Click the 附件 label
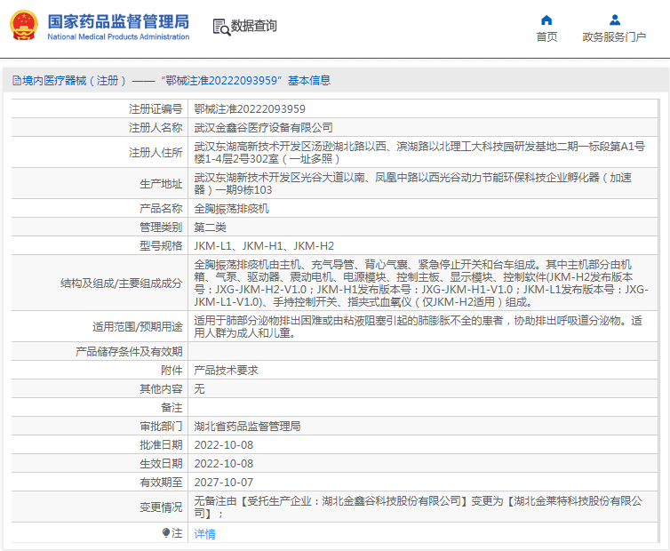The height and width of the screenshot is (551, 670). click(x=171, y=371)
